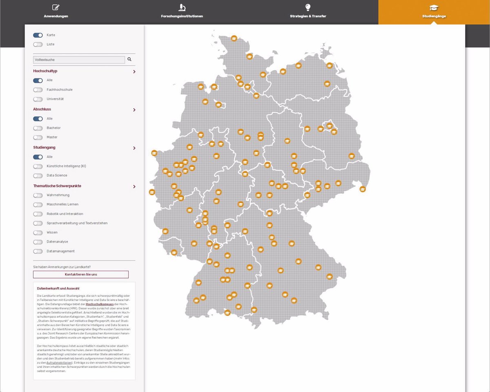The height and width of the screenshot is (392, 490).
Task: Enable Sprachverarbeitung und Textverstehen switch
Action: (x=38, y=223)
